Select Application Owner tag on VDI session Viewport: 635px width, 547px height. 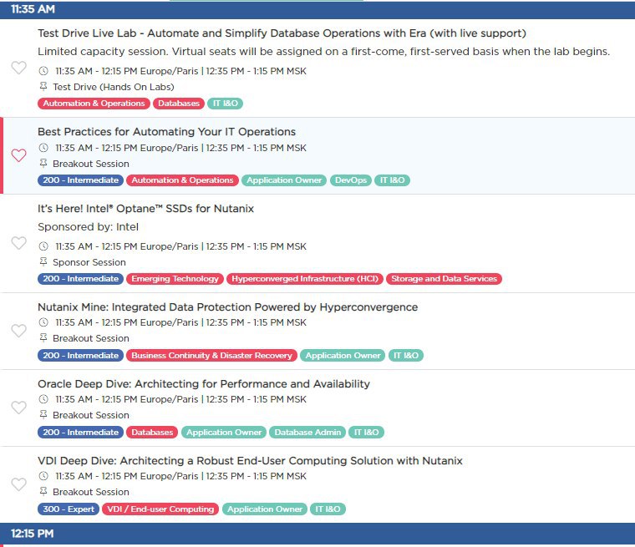[x=265, y=509]
